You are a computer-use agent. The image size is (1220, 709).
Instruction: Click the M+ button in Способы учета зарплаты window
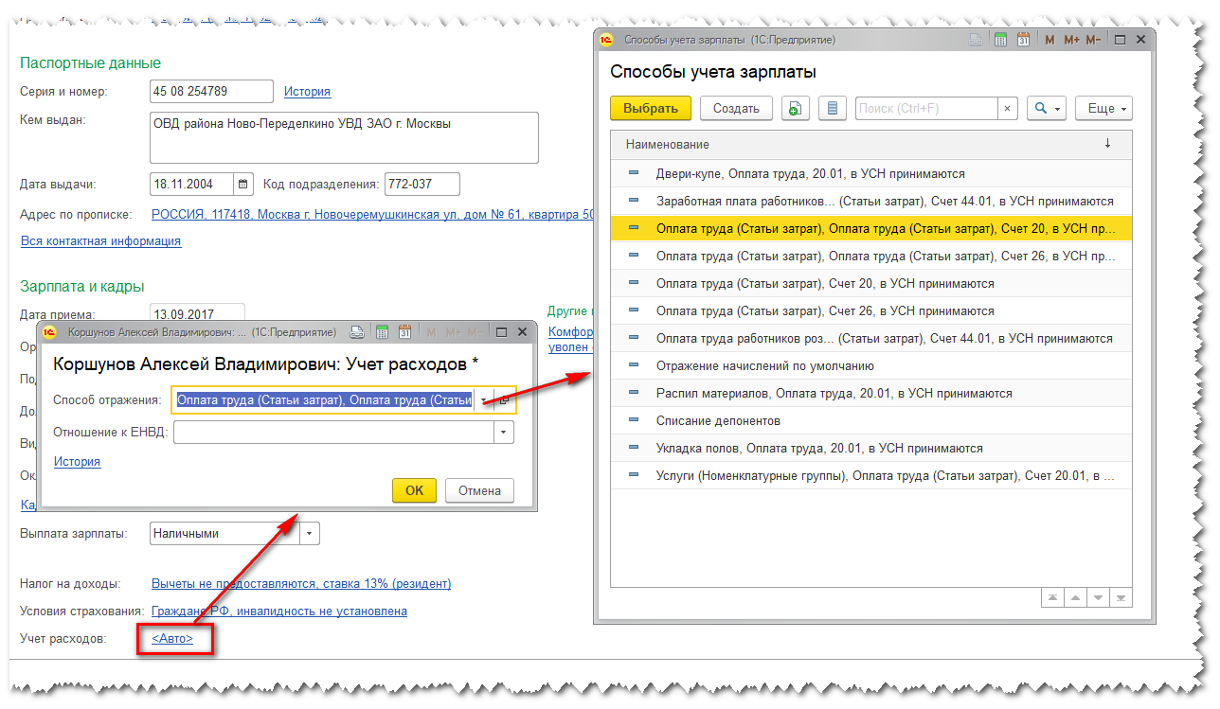pos(1072,40)
